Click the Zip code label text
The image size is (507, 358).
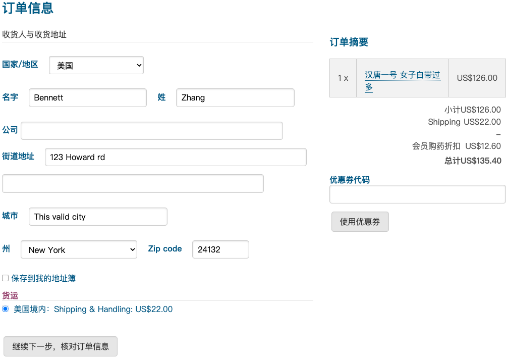(x=164, y=248)
